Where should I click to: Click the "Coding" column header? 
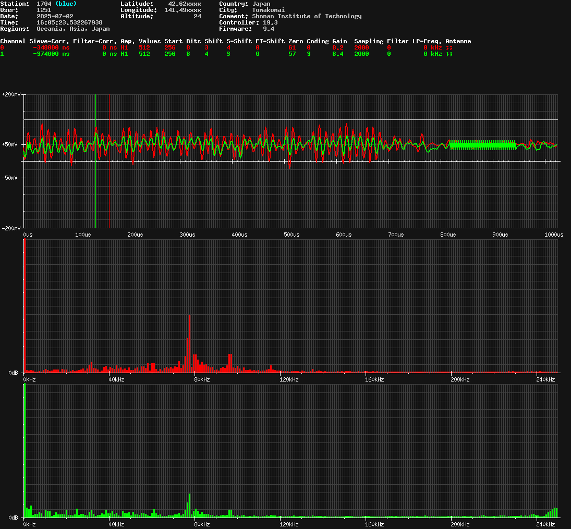point(318,41)
